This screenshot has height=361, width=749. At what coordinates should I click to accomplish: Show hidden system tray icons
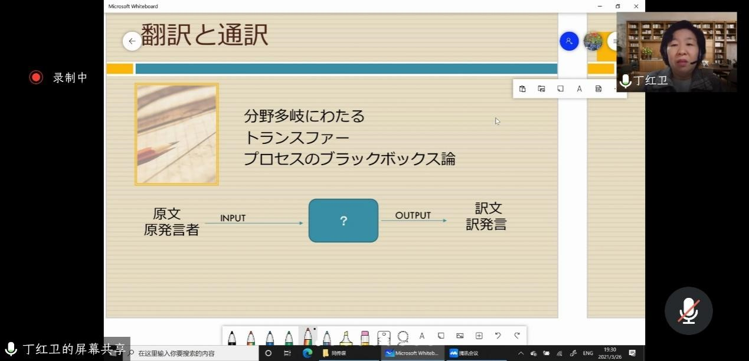point(521,353)
